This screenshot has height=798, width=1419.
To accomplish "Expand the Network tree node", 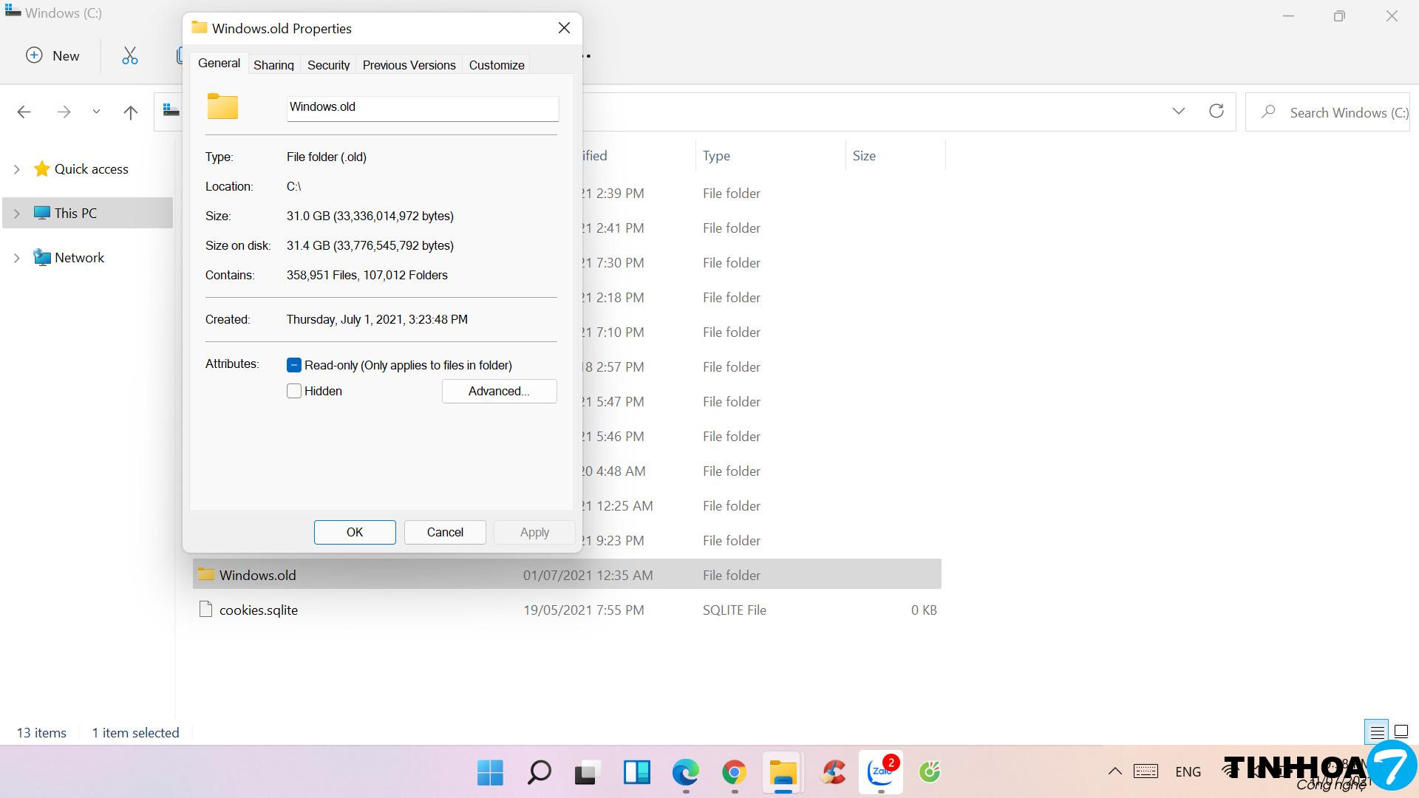I will 16,258.
